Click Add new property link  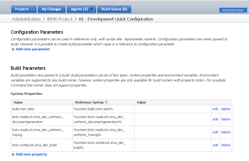(x=31, y=154)
